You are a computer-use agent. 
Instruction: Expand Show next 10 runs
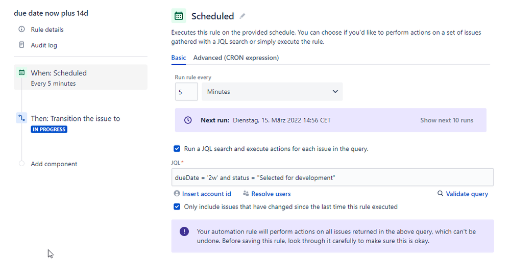[447, 120]
